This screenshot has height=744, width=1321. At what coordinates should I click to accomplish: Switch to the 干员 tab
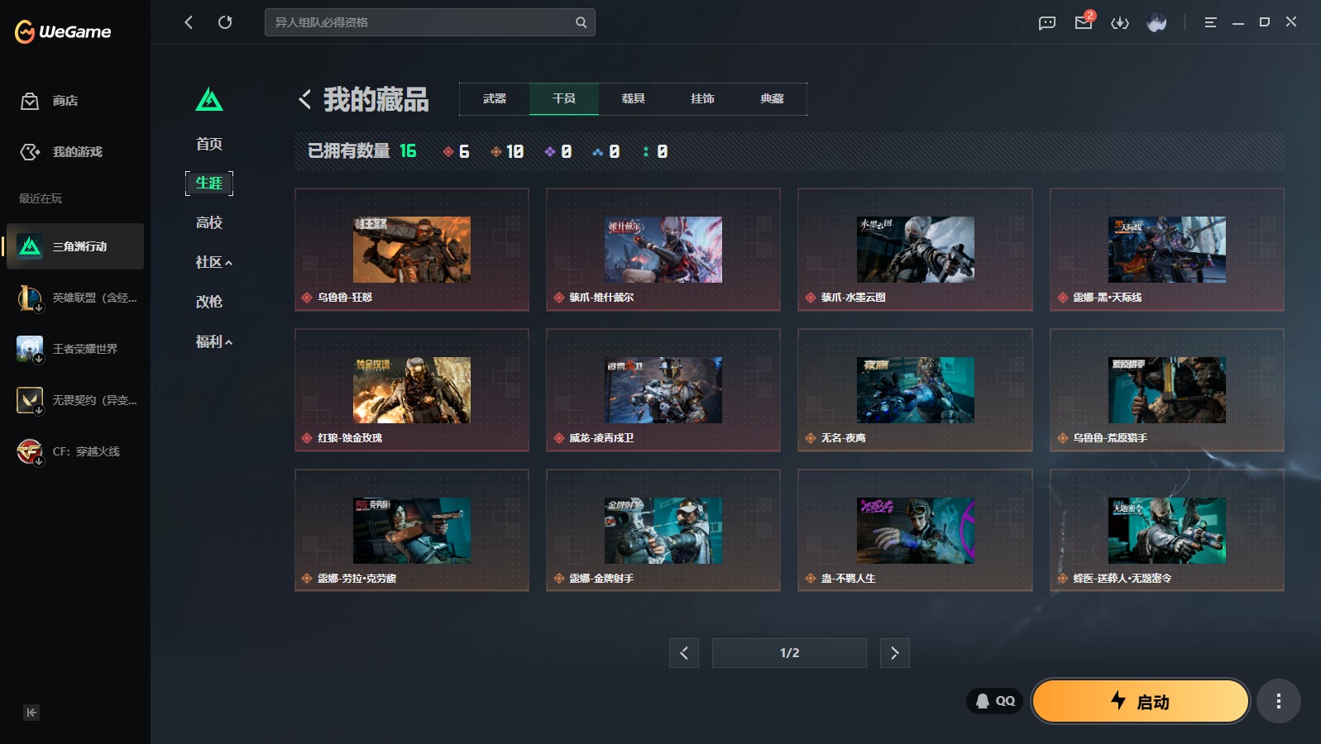[564, 98]
